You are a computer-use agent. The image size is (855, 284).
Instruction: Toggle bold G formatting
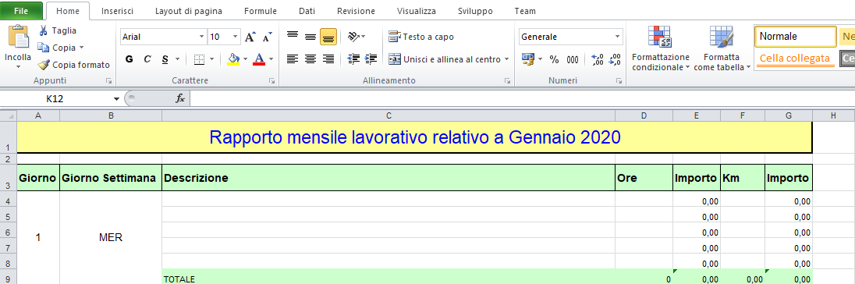click(x=129, y=59)
